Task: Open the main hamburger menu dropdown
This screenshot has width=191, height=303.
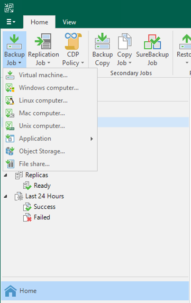Action: (11, 22)
